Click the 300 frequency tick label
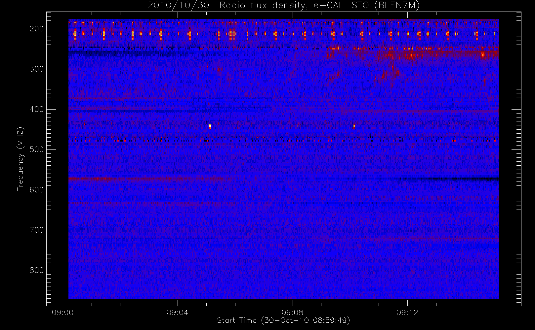 pos(37,69)
